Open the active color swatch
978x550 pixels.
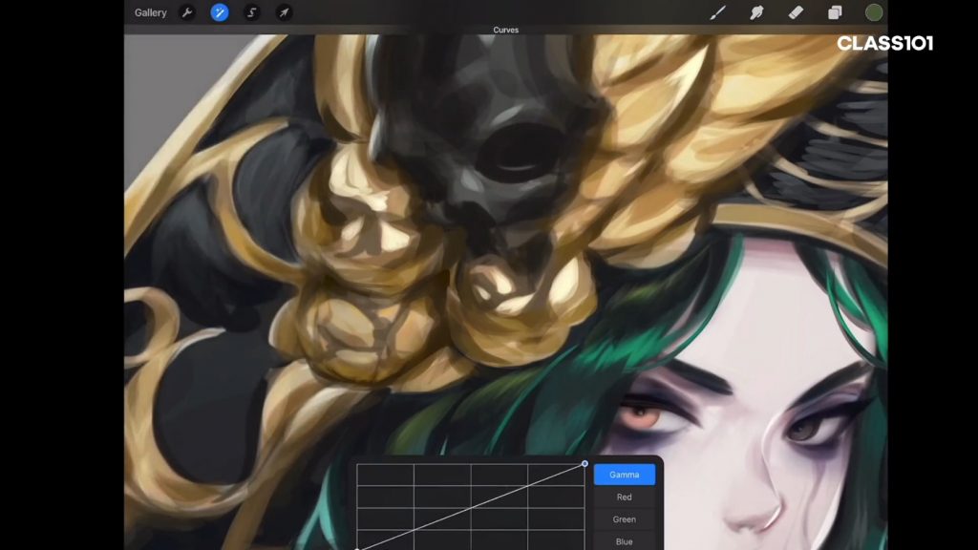pyautogui.click(x=874, y=12)
